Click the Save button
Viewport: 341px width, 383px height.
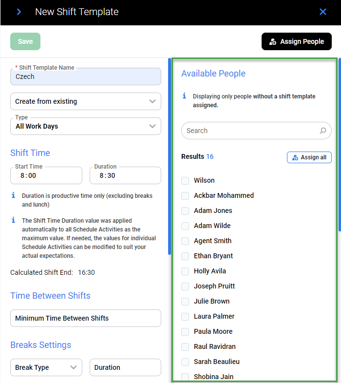point(25,41)
